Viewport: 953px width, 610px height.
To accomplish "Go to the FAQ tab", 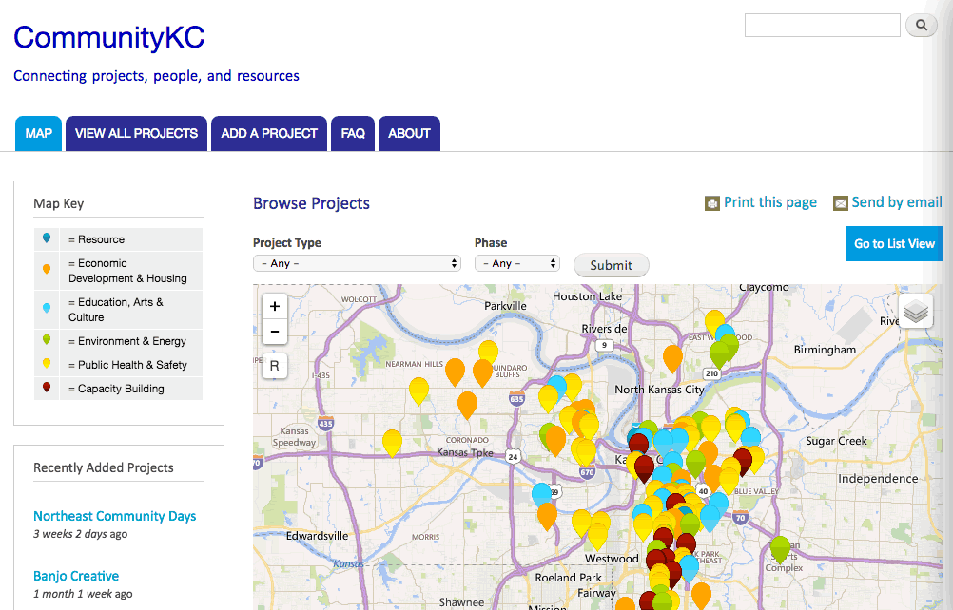I will tap(353, 134).
